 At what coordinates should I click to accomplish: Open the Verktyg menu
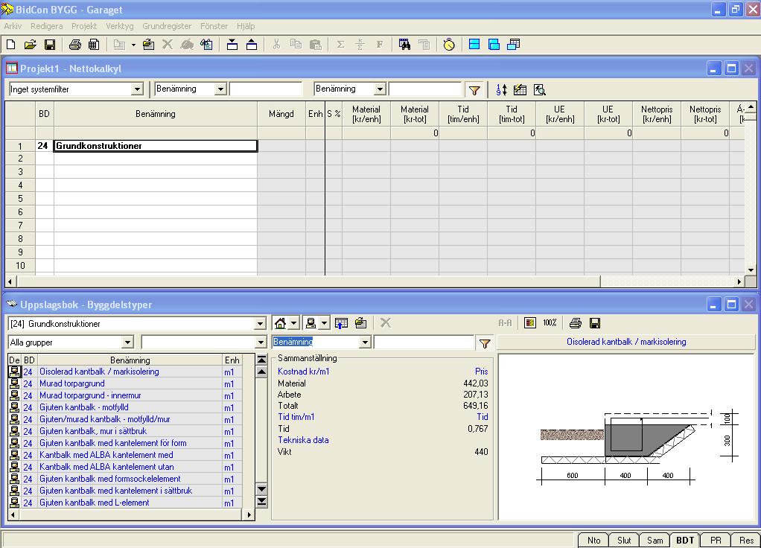point(119,26)
